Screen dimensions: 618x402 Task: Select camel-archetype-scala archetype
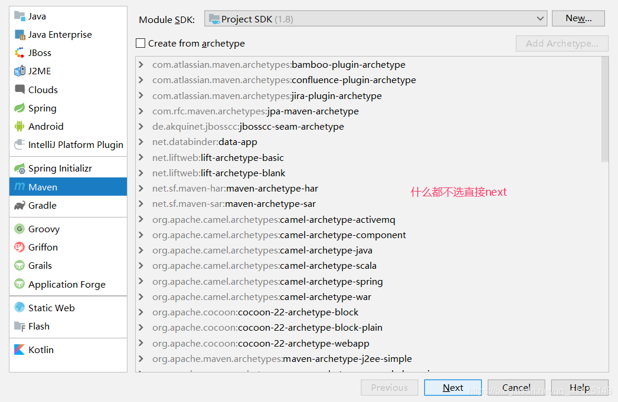(x=264, y=266)
